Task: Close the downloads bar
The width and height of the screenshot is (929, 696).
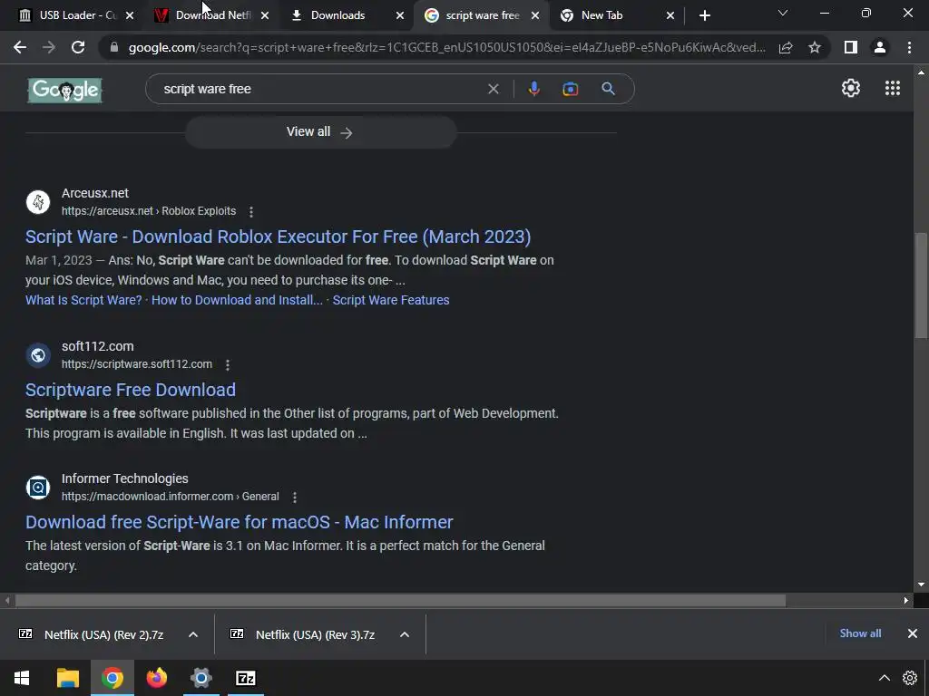Action: (913, 633)
